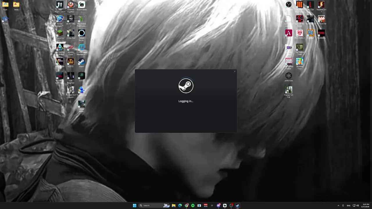Switch to Steam in the taskbar
Screen dimensions: 372x209
(237, 206)
